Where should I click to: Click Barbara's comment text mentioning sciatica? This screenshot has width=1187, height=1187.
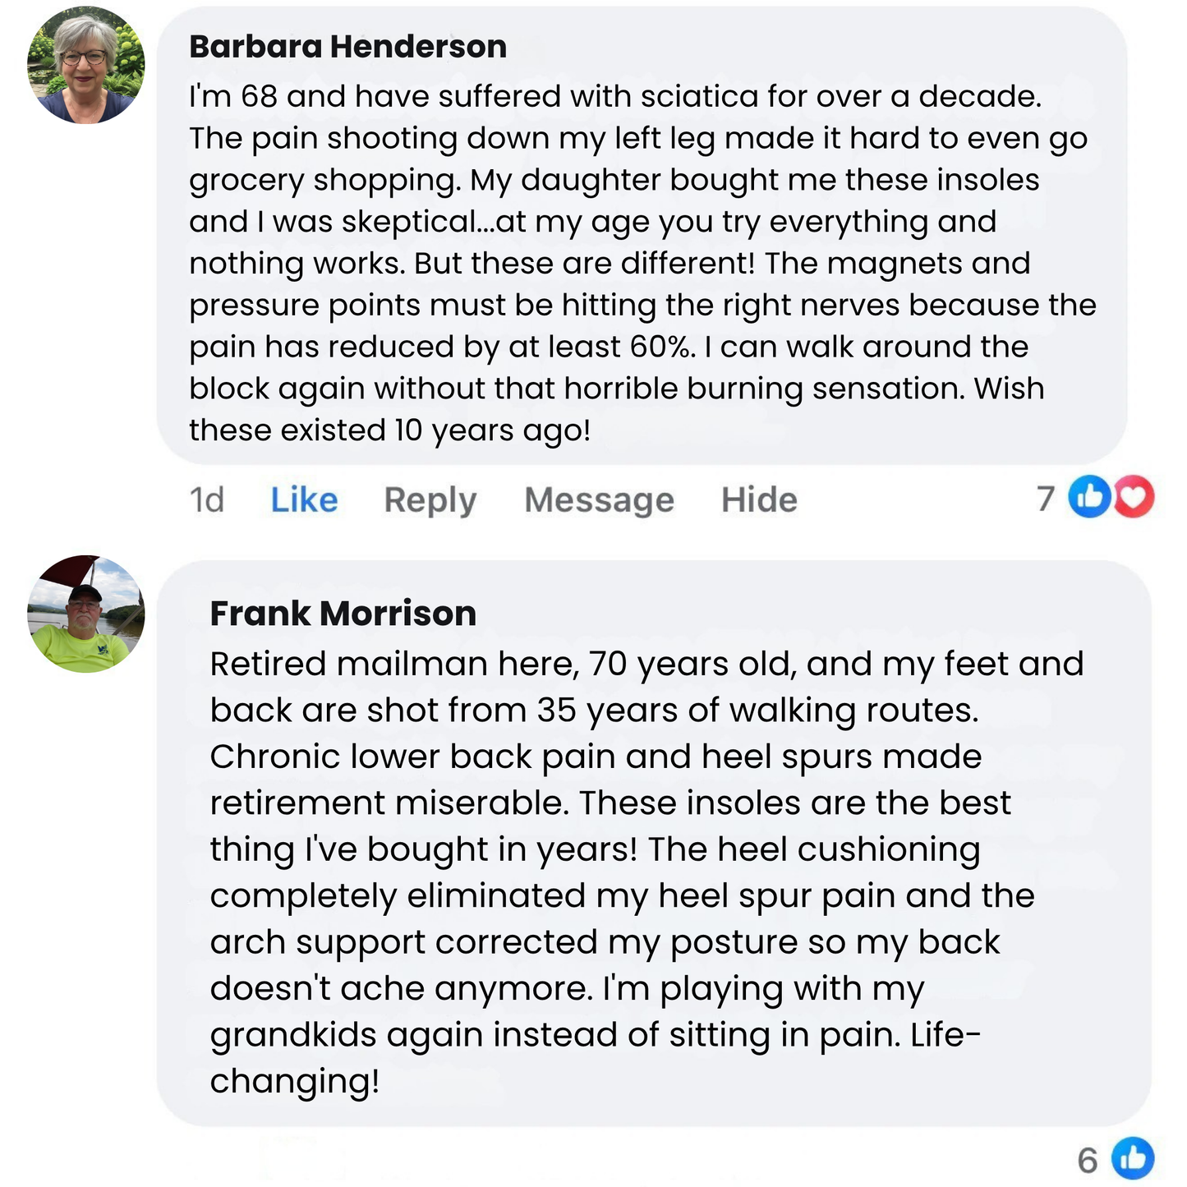(x=616, y=96)
